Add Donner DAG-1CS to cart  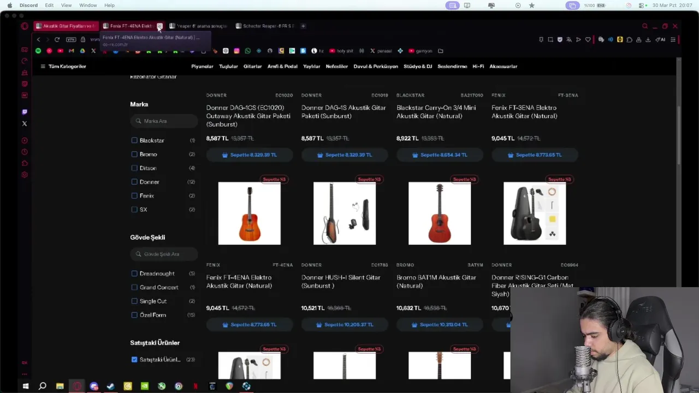pos(250,155)
